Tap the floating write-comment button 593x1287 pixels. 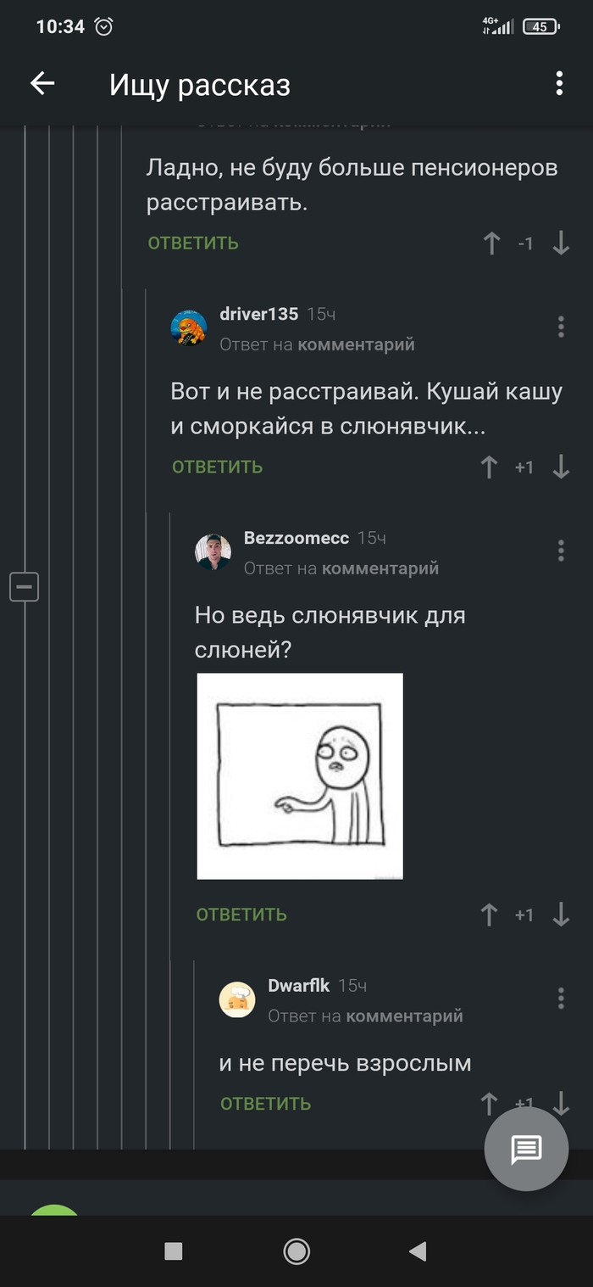526,1150
